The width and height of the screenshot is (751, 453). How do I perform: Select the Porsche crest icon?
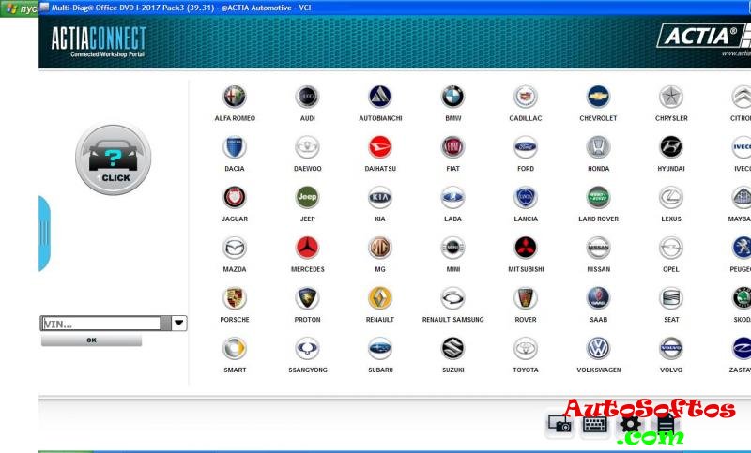click(x=234, y=298)
